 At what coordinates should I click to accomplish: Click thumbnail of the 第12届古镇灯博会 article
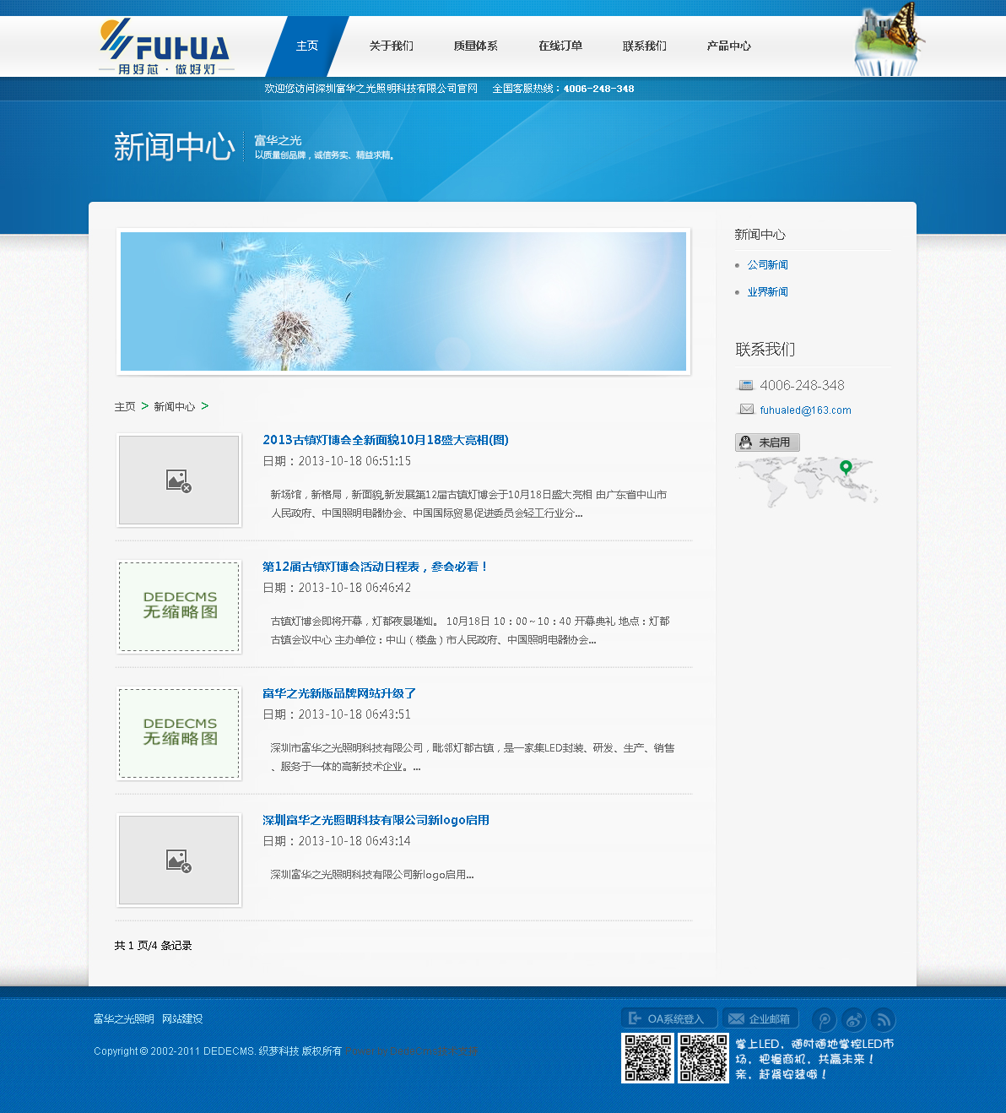pos(179,606)
